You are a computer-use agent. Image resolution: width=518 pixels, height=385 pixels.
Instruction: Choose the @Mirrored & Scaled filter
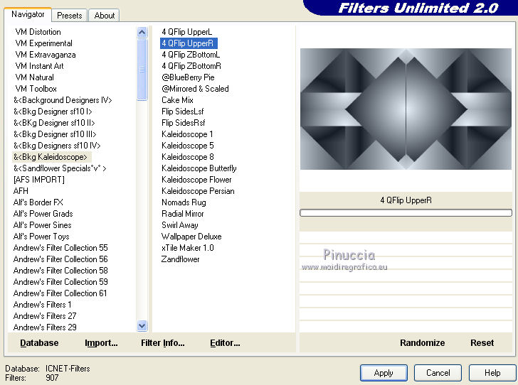point(195,89)
